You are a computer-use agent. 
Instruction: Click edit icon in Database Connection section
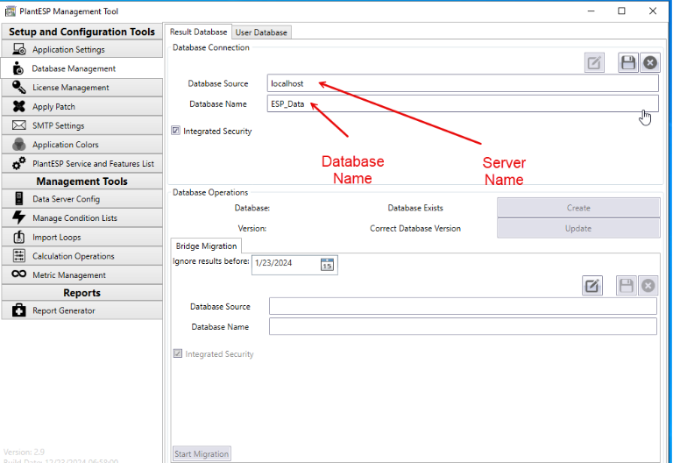pyautogui.click(x=594, y=63)
